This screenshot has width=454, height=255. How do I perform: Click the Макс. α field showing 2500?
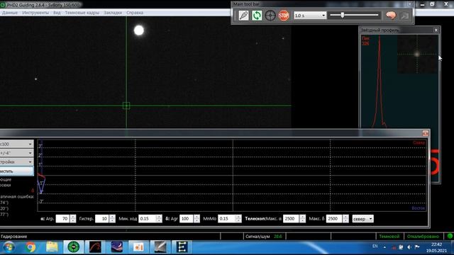pos(291,219)
